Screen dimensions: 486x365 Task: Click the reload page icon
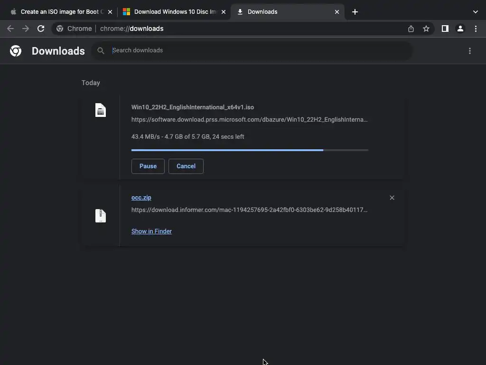(41, 29)
